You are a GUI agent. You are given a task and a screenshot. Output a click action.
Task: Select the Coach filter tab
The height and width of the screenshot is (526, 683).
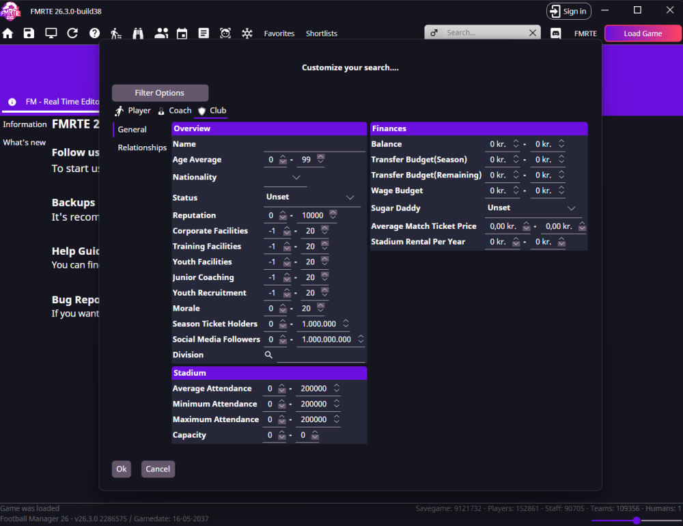[175, 111]
